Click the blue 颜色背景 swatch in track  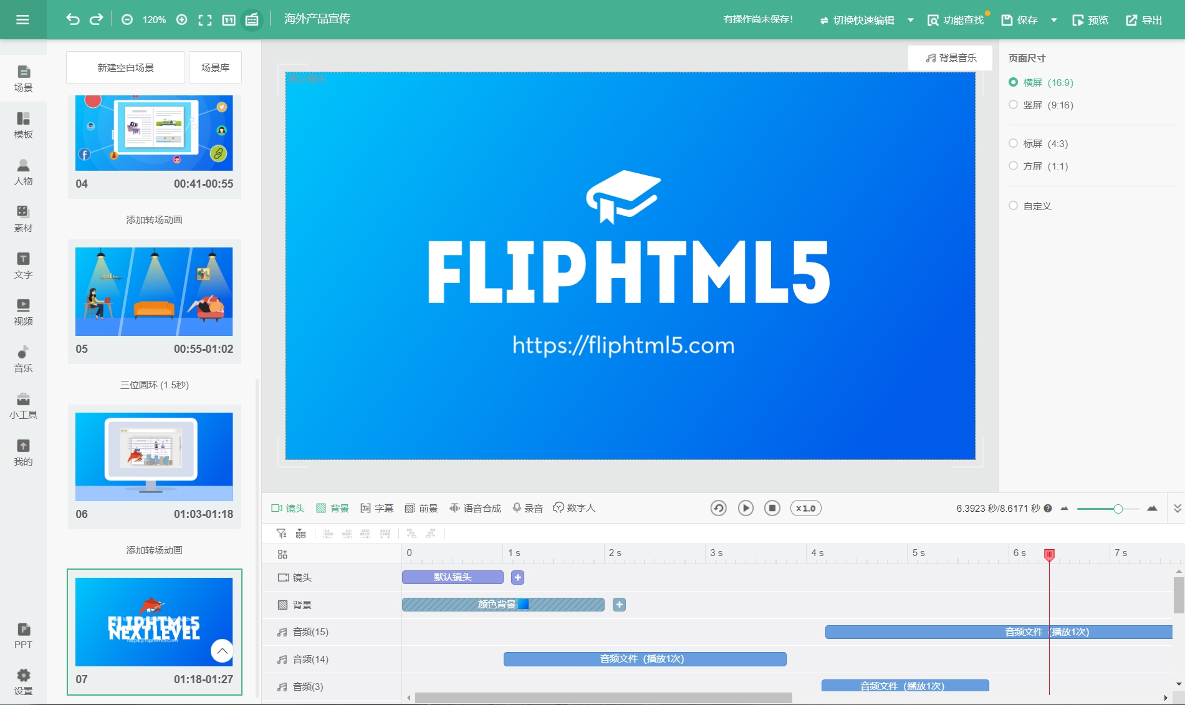coord(524,604)
